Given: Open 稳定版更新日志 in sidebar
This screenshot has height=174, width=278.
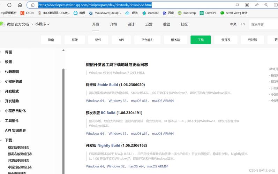Looking at the screenshot, I should tap(18, 148).
